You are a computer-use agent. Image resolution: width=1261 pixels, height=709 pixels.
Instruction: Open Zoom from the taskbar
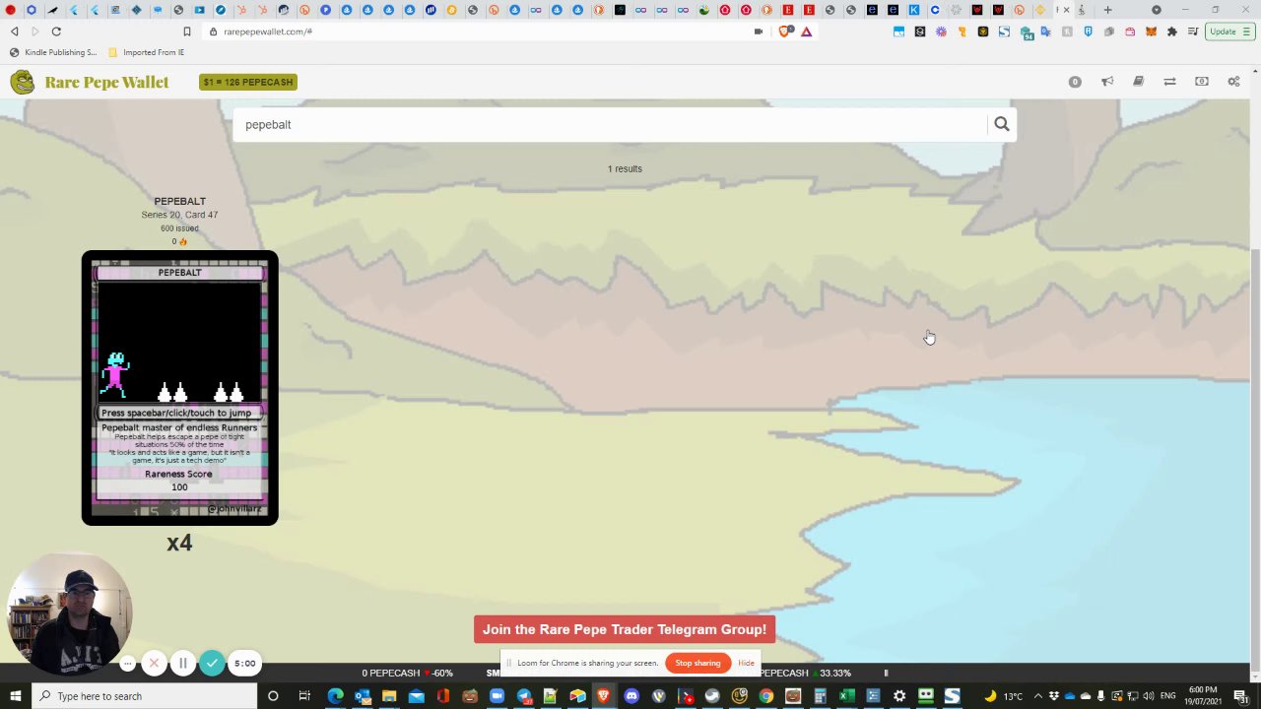[497, 696]
